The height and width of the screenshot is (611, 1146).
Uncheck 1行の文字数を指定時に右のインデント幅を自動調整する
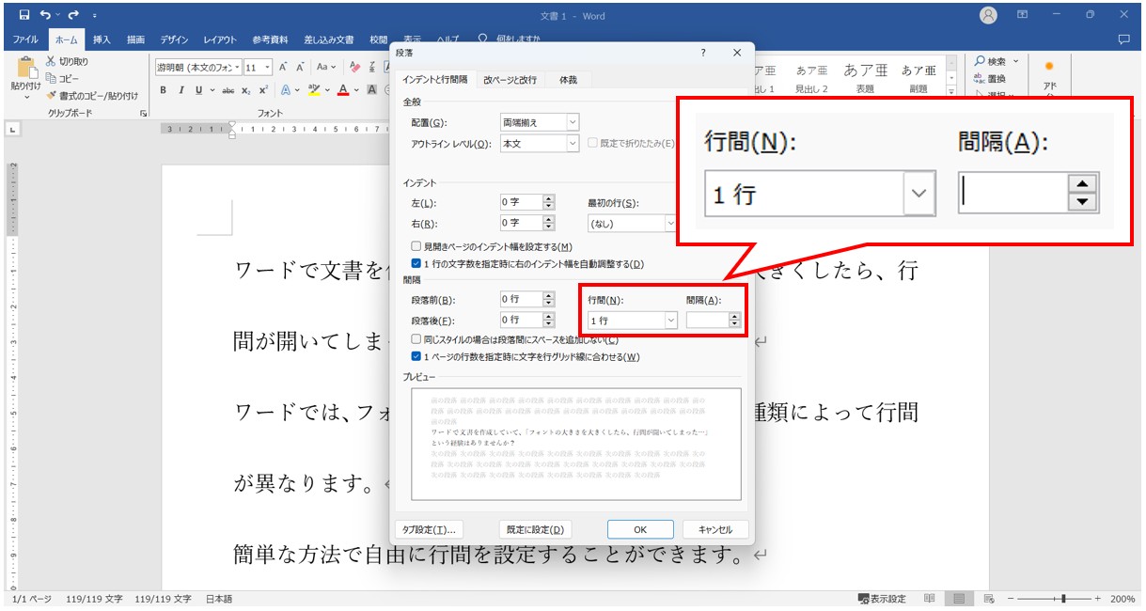click(416, 264)
